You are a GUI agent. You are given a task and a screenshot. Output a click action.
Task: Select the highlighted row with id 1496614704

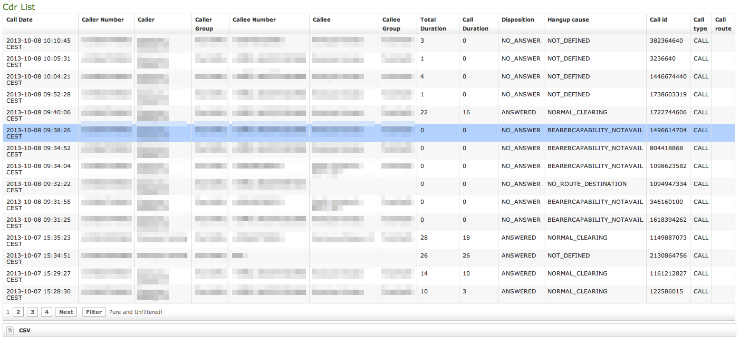pos(668,131)
